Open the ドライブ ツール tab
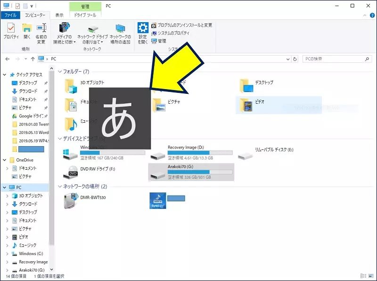 click(85, 15)
